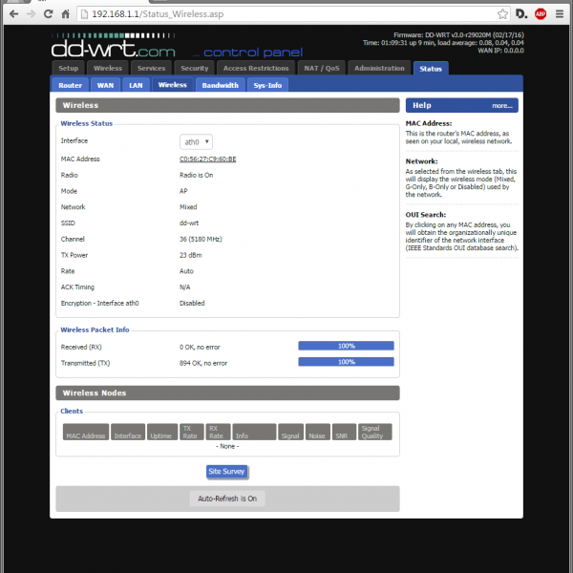Click the address bar URL field
The width and height of the screenshot is (573, 573).
pos(286,14)
